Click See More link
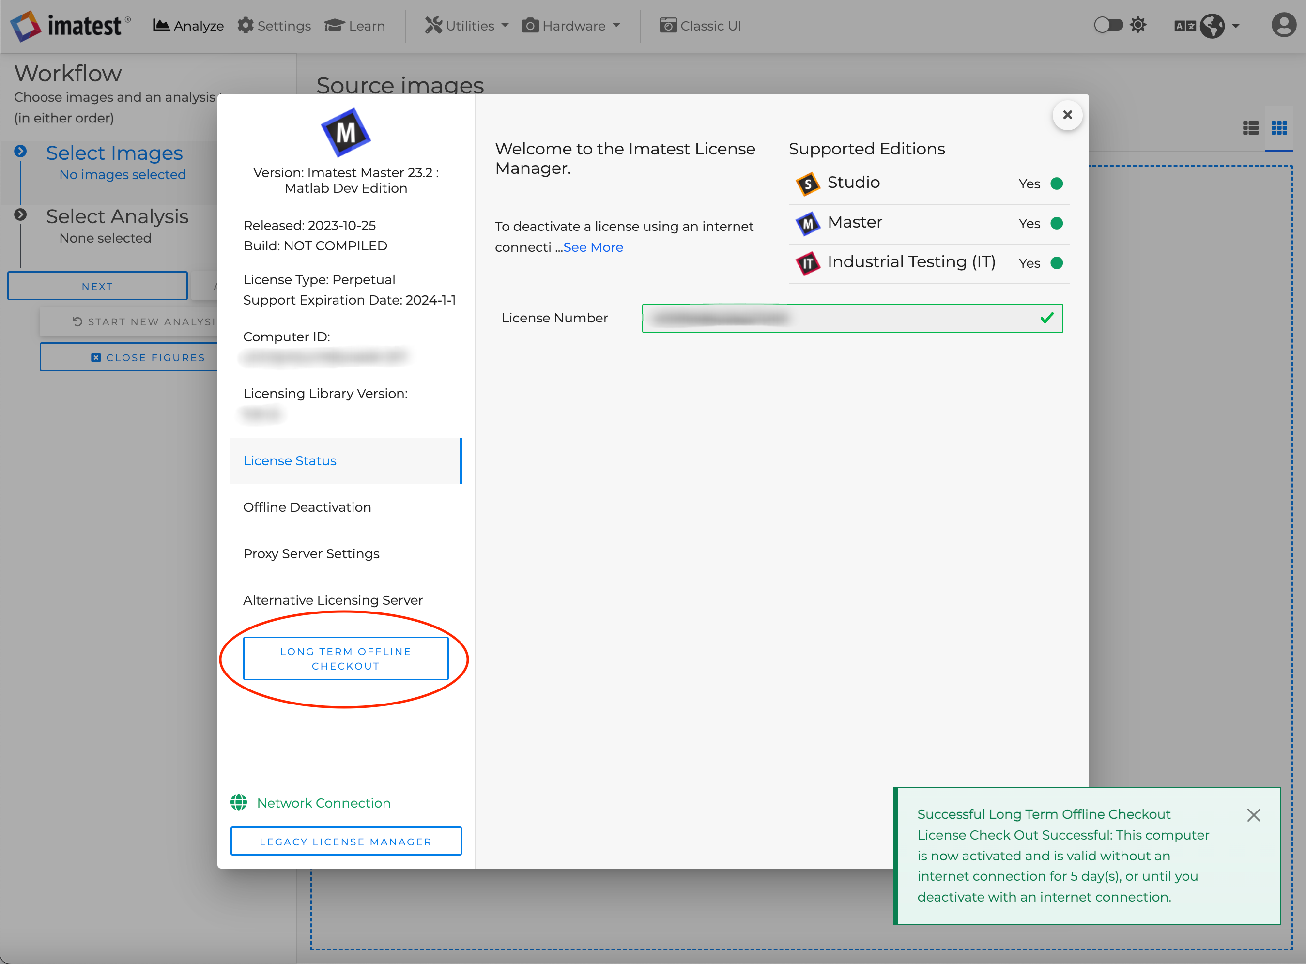The width and height of the screenshot is (1306, 964). pos(593,247)
